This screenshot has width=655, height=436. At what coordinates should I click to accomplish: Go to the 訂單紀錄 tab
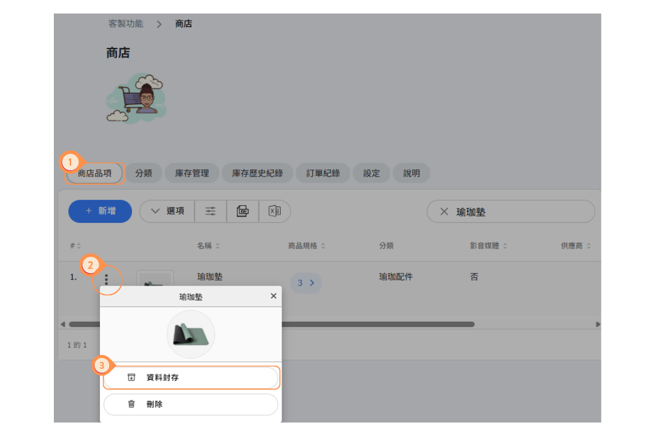(x=323, y=173)
